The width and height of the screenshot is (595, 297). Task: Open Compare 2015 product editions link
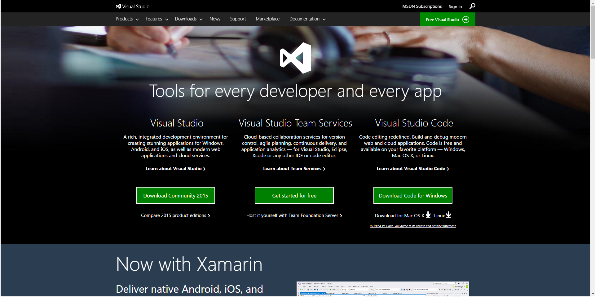point(176,215)
